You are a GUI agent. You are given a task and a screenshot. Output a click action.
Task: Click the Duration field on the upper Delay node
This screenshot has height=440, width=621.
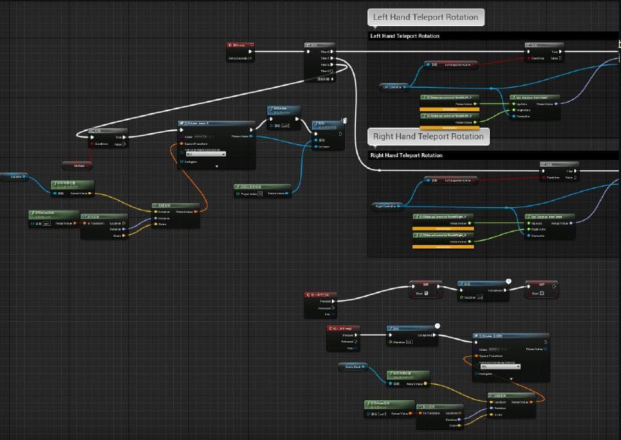(x=480, y=297)
